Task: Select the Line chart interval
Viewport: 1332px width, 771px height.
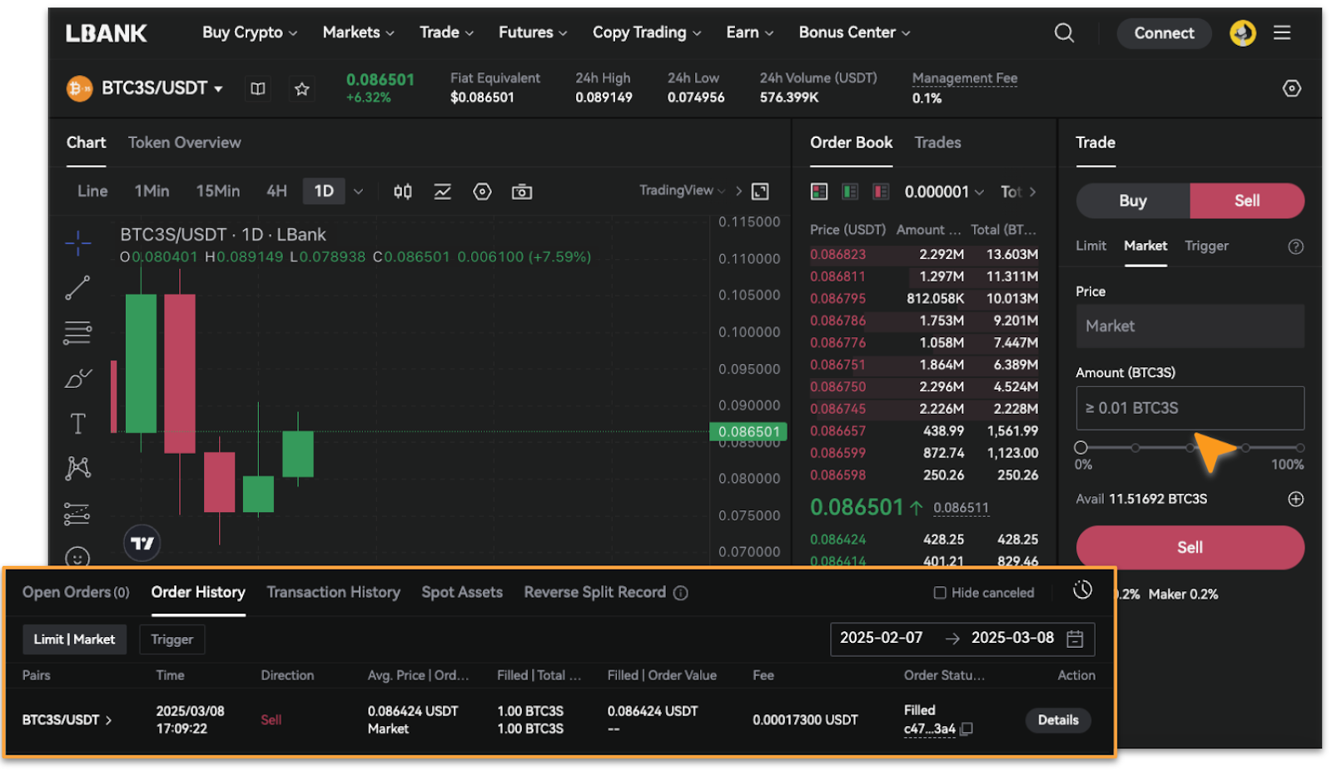Action: [92, 192]
